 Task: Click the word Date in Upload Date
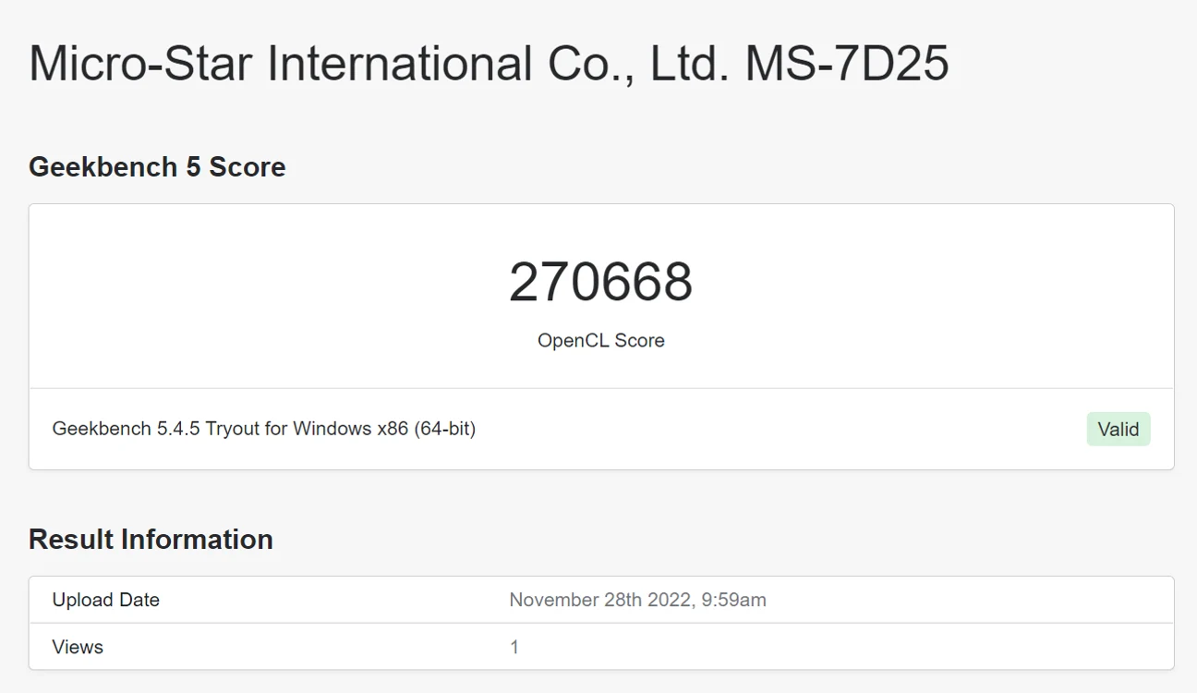click(139, 601)
